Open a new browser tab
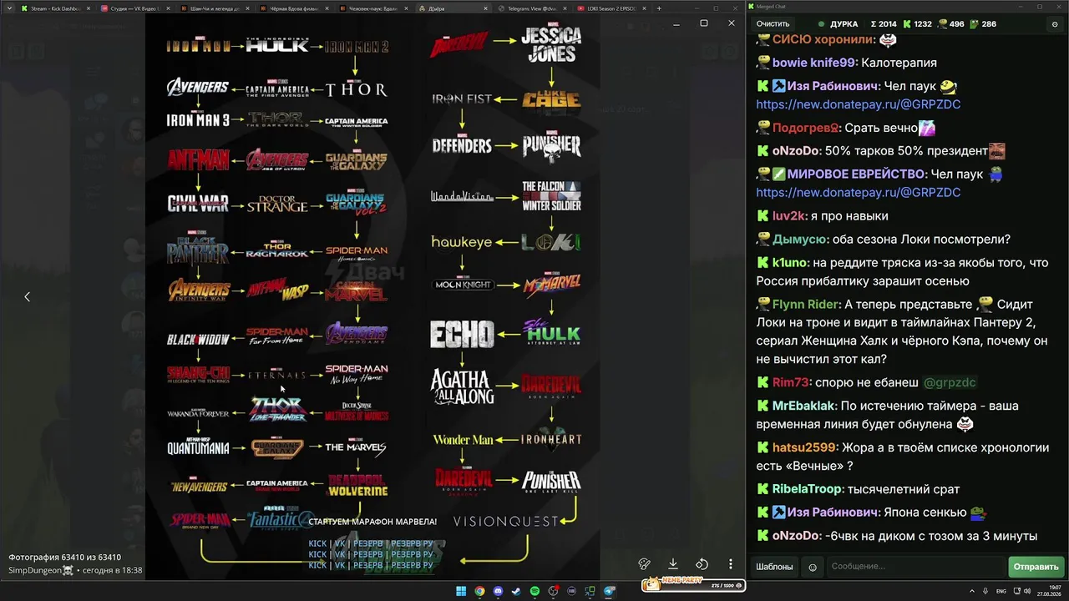1069x601 pixels. 659,8
